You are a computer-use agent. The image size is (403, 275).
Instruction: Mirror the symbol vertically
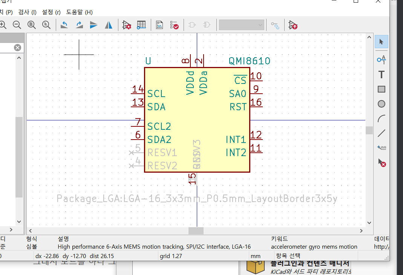click(94, 25)
